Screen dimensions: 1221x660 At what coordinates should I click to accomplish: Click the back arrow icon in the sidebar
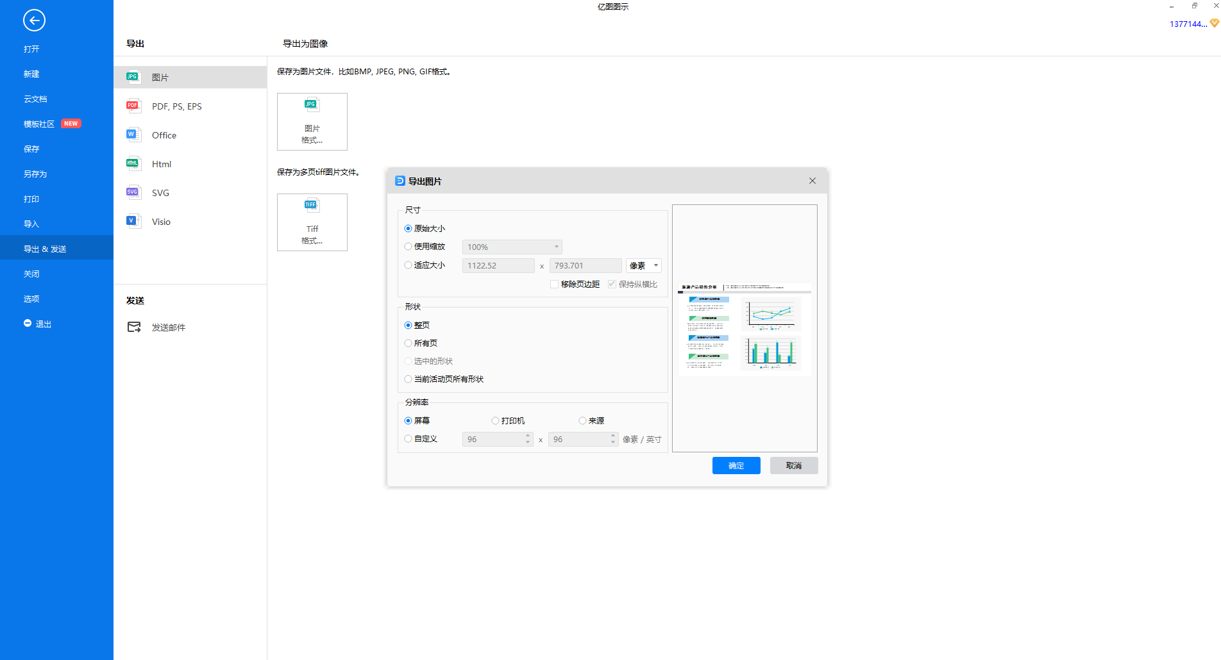point(34,21)
